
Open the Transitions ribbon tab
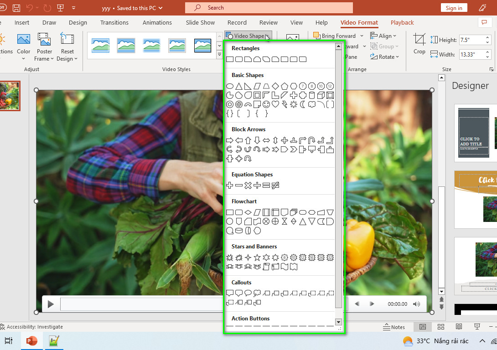[114, 22]
